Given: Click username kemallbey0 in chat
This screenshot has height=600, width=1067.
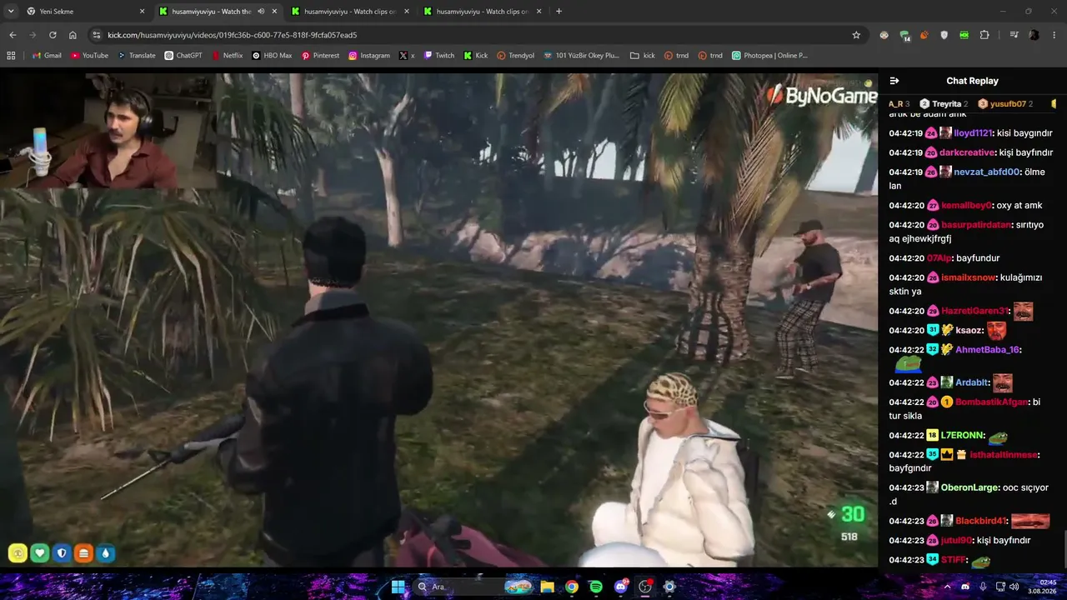Looking at the screenshot, I should [967, 205].
